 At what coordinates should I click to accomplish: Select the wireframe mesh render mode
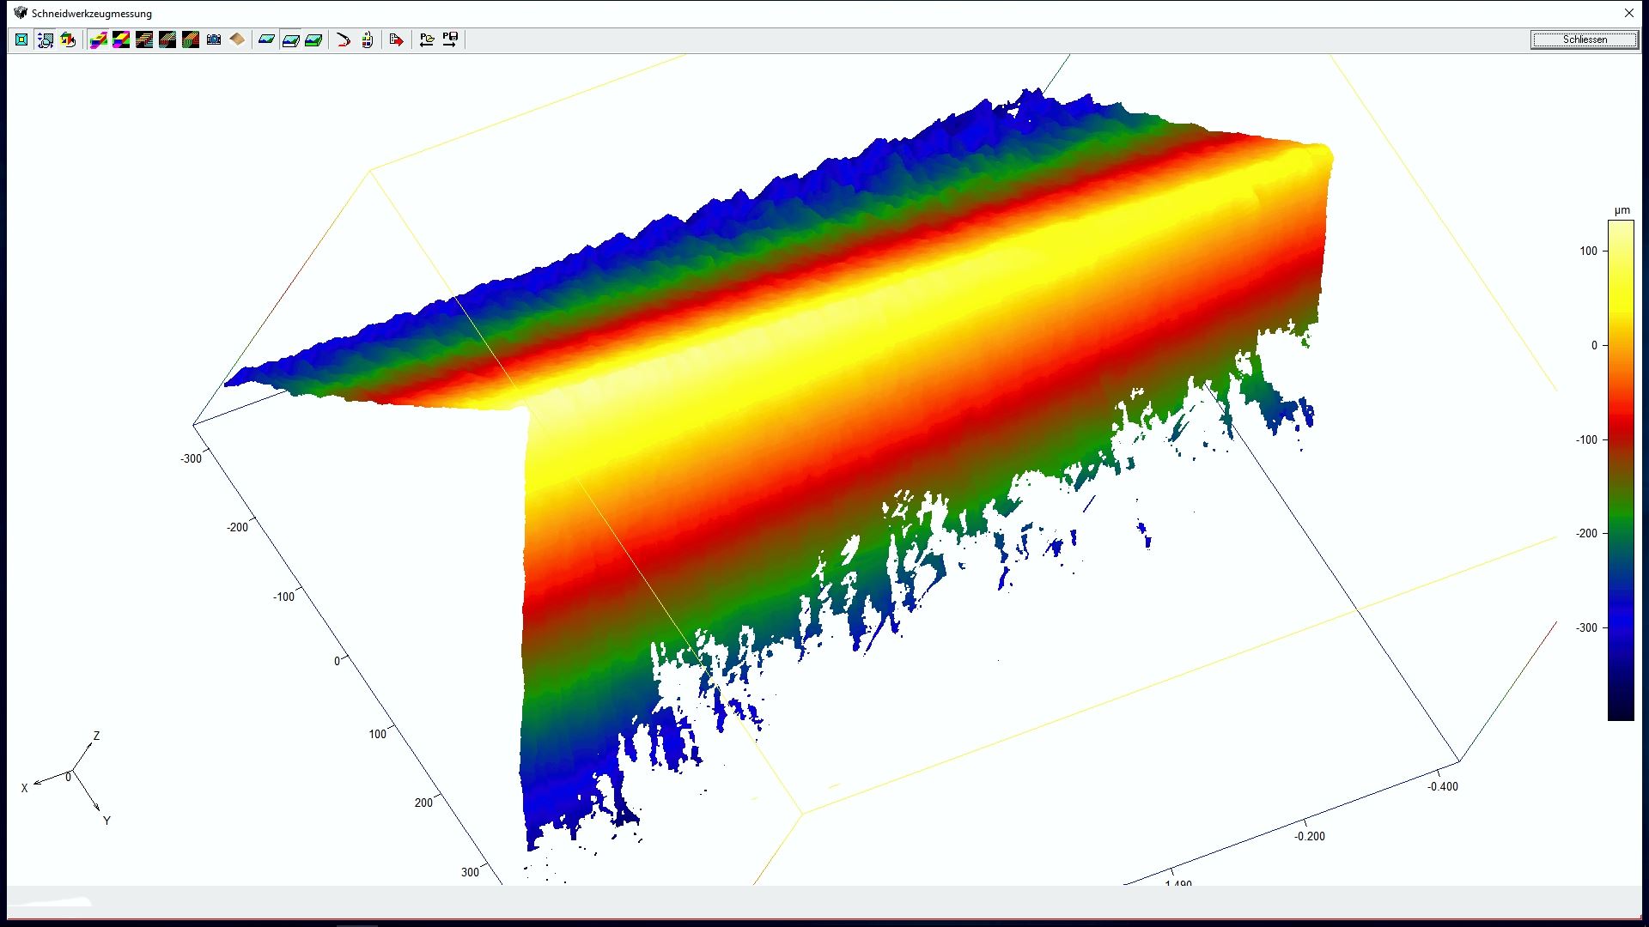(x=167, y=39)
